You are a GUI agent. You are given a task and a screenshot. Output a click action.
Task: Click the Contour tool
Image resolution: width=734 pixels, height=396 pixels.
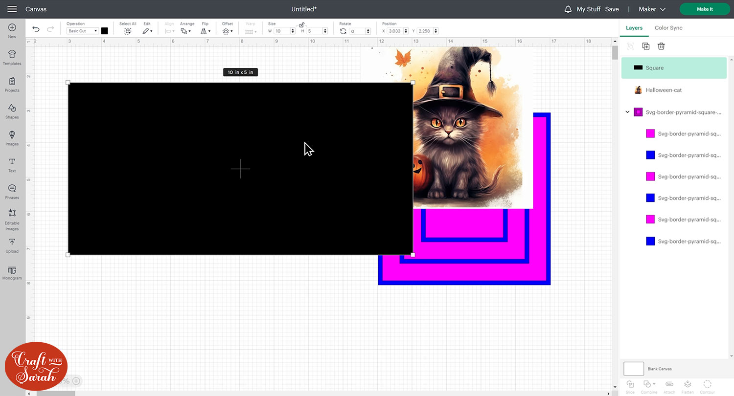(x=707, y=386)
